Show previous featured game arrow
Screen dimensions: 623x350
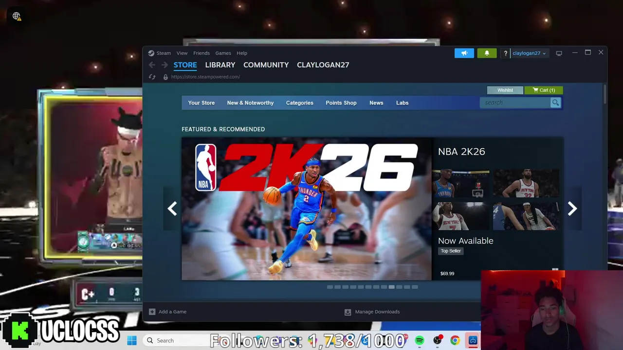(x=172, y=209)
